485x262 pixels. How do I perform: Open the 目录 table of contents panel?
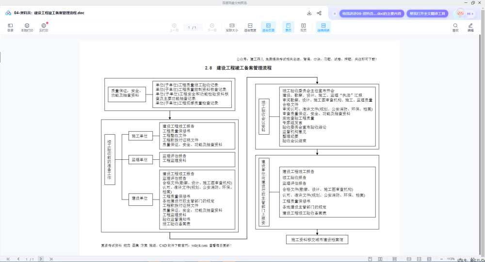click(x=10, y=27)
